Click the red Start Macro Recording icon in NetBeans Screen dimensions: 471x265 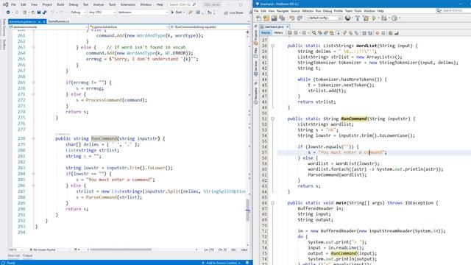(378, 32)
